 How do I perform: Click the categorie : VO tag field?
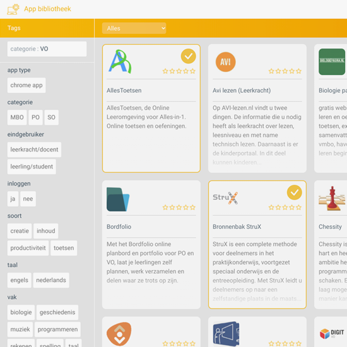(47, 49)
